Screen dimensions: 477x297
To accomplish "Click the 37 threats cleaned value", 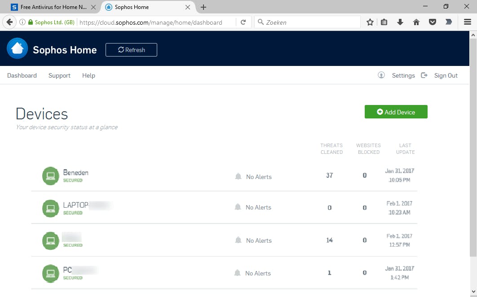I will pos(330,175).
